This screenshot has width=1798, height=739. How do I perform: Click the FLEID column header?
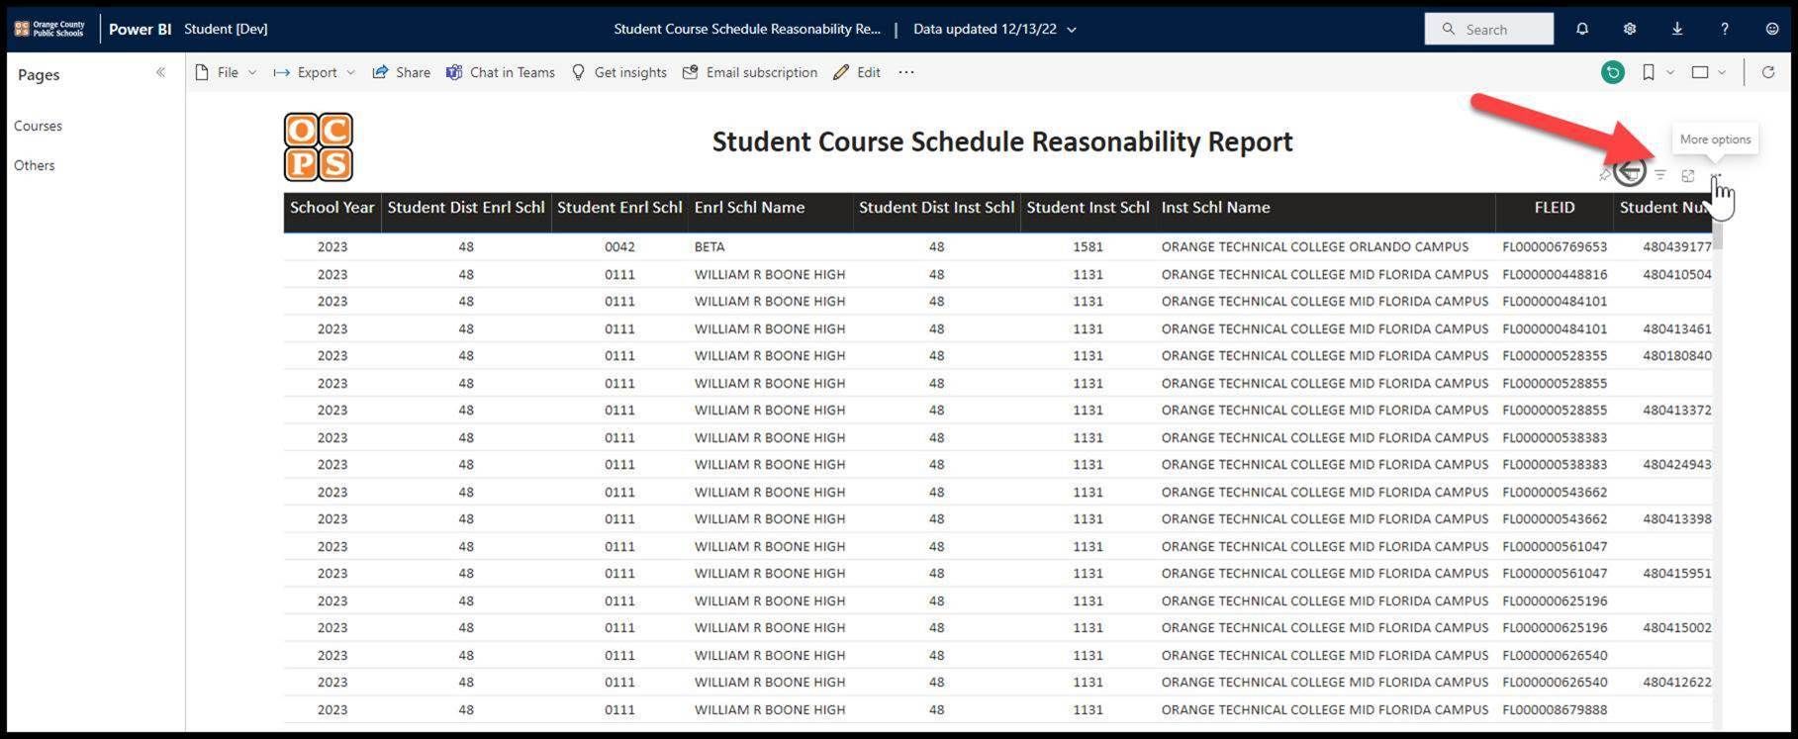click(1555, 208)
